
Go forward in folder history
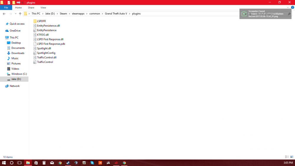11,14
